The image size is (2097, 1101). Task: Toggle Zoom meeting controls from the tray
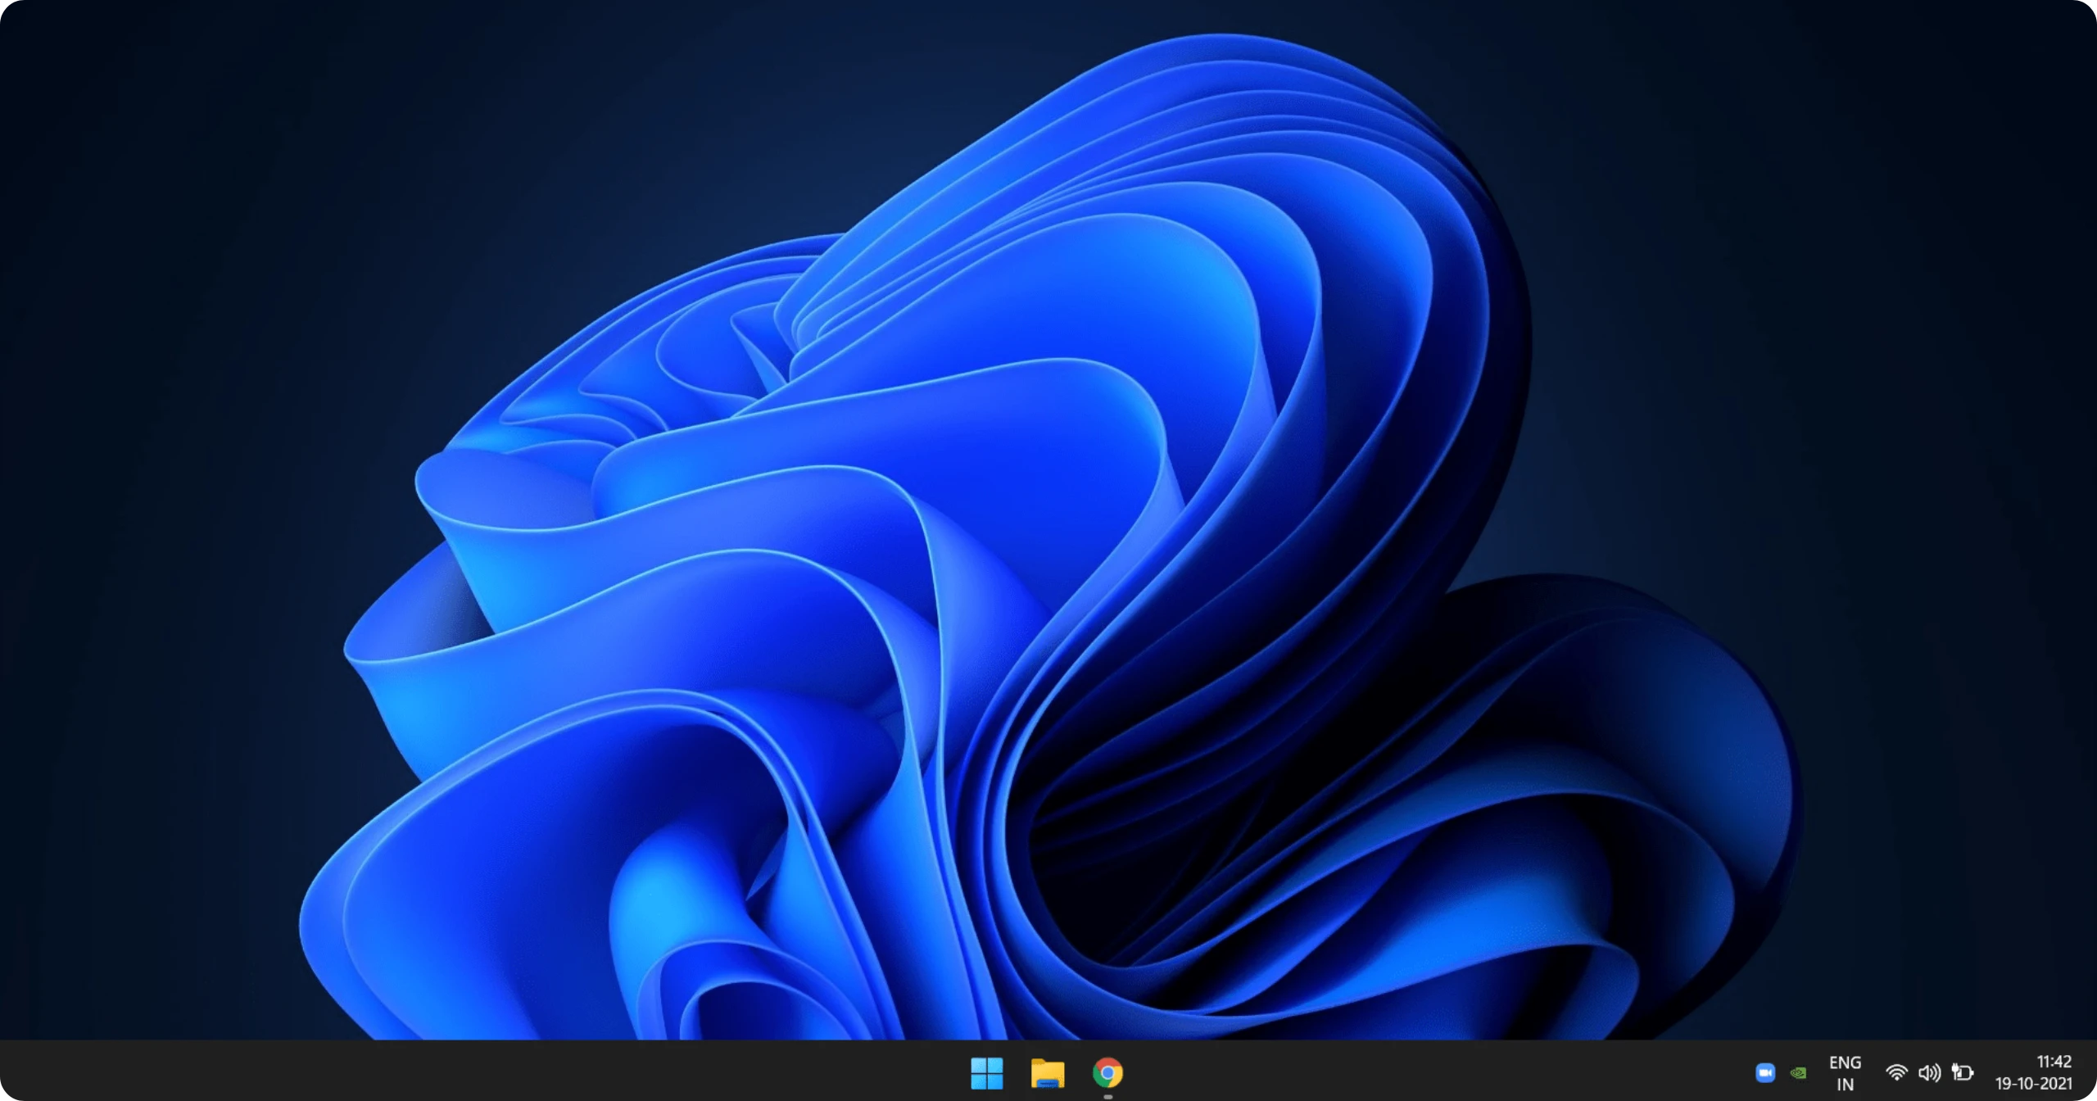tap(1765, 1072)
